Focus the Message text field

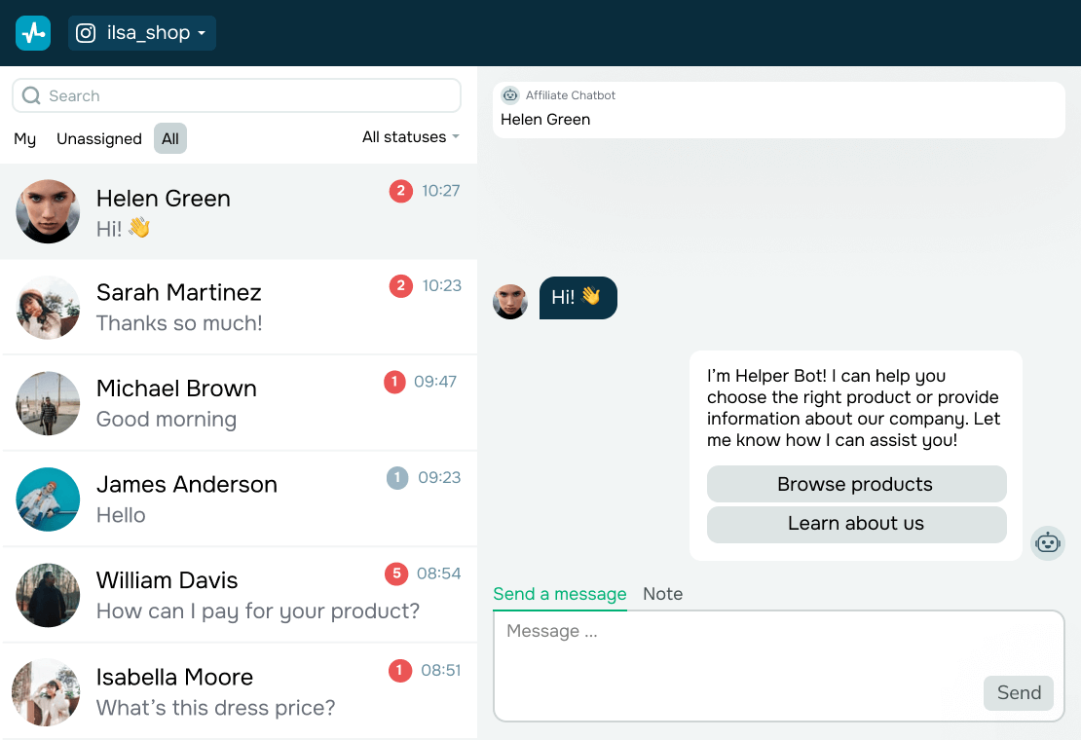(x=730, y=647)
